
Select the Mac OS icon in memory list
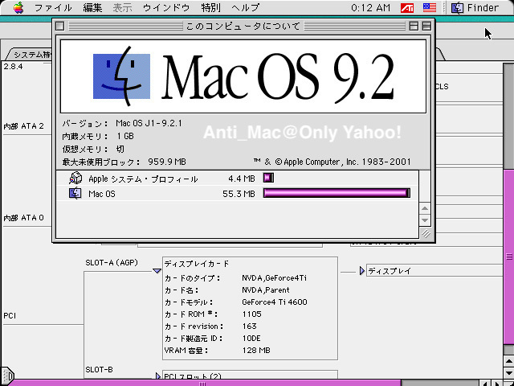tap(75, 193)
